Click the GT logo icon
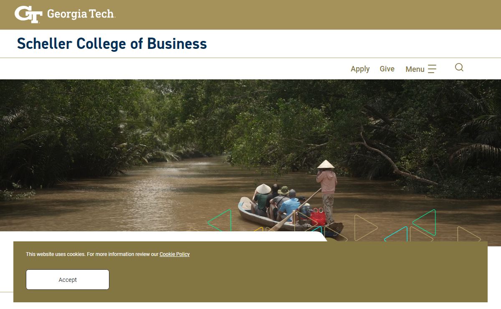The width and height of the screenshot is (501, 309). coord(28,14)
